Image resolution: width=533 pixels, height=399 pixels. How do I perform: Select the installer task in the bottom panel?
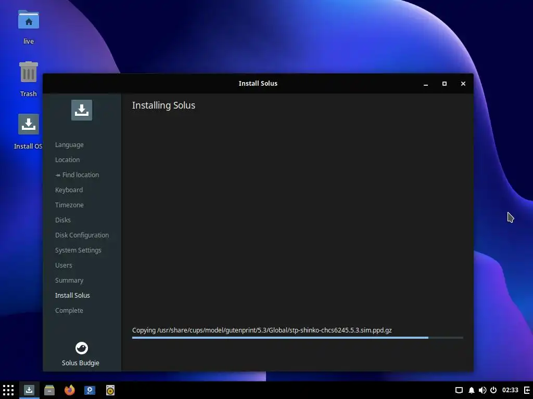(29, 390)
